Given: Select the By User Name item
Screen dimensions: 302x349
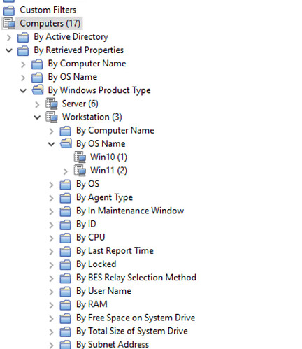Looking at the screenshot, I should 103,291.
